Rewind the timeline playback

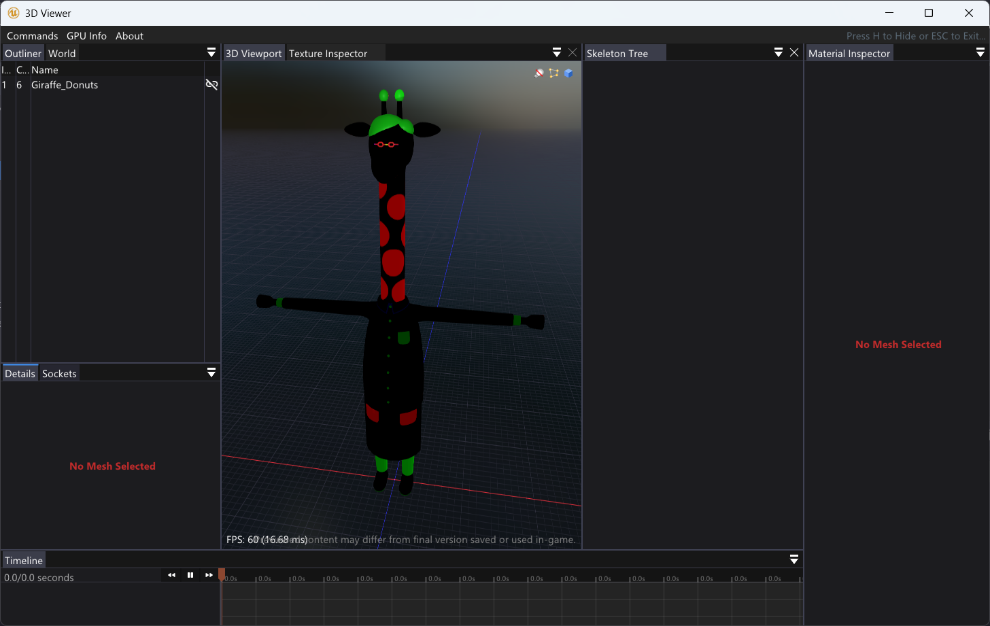pos(171,575)
